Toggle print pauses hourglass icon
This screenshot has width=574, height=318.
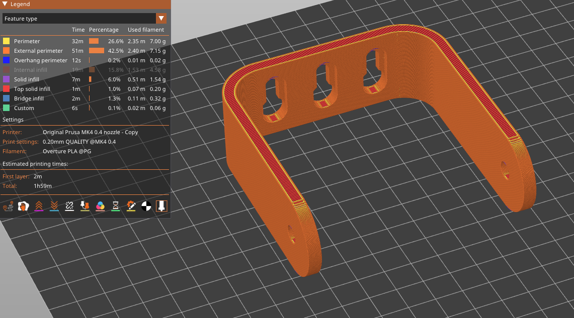(116, 206)
